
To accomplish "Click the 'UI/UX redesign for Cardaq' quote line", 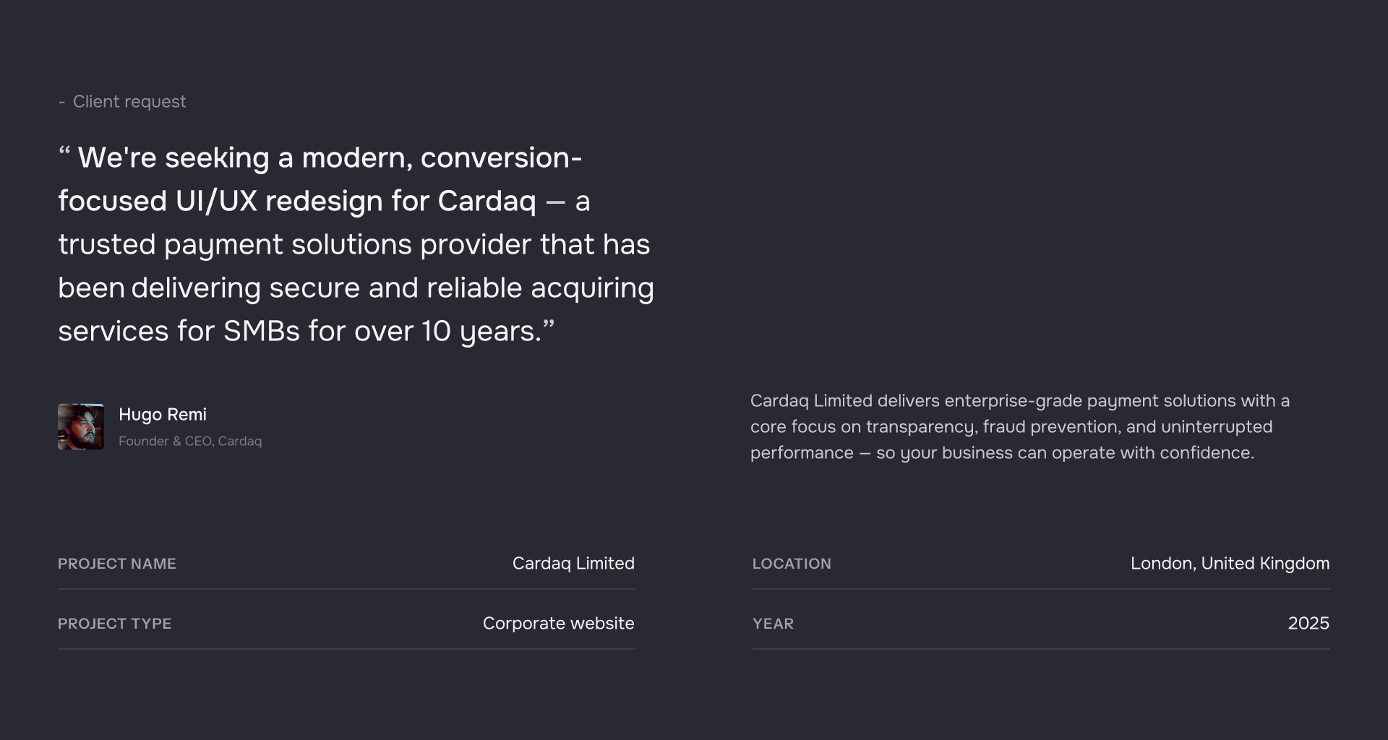I will [324, 201].
